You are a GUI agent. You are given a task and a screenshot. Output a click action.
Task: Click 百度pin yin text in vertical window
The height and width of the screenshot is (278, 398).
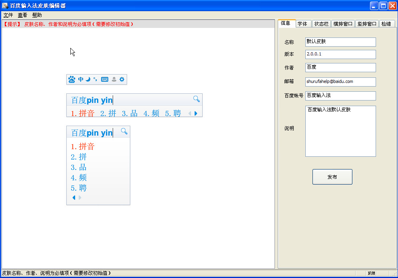(92, 133)
